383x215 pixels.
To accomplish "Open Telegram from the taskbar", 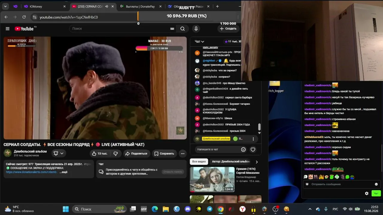I will [x=209, y=209].
